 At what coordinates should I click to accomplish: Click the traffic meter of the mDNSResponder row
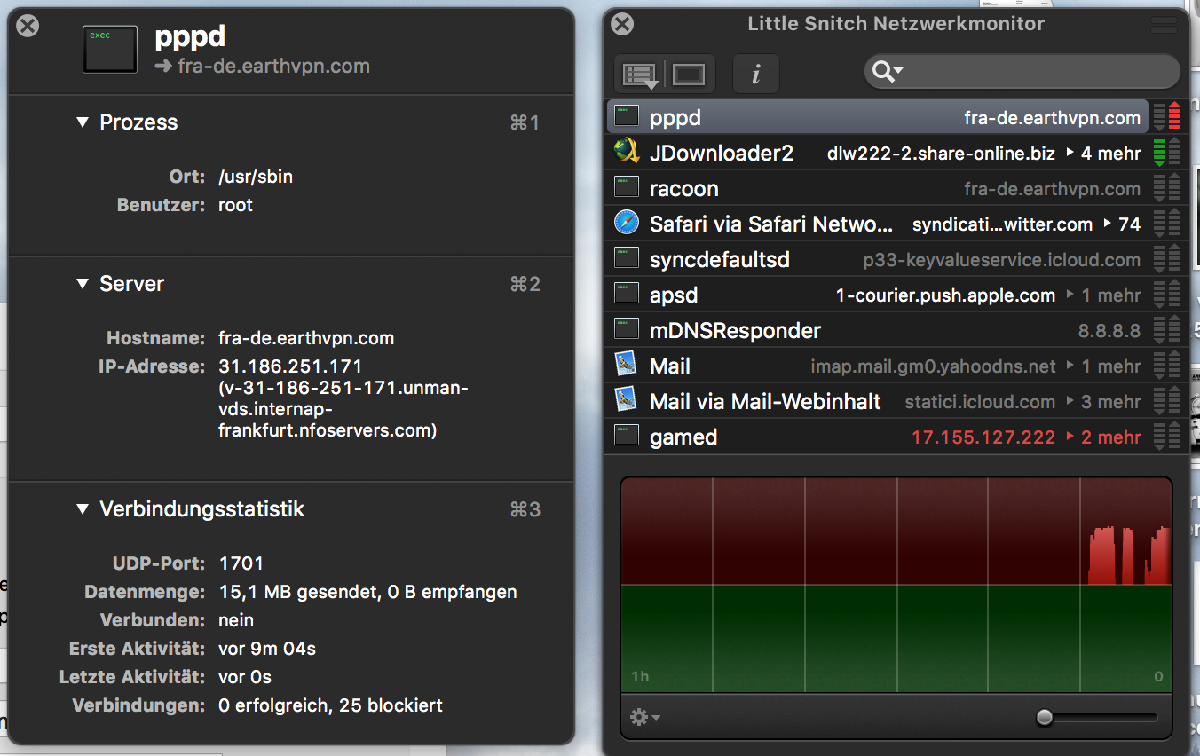coord(1167,329)
